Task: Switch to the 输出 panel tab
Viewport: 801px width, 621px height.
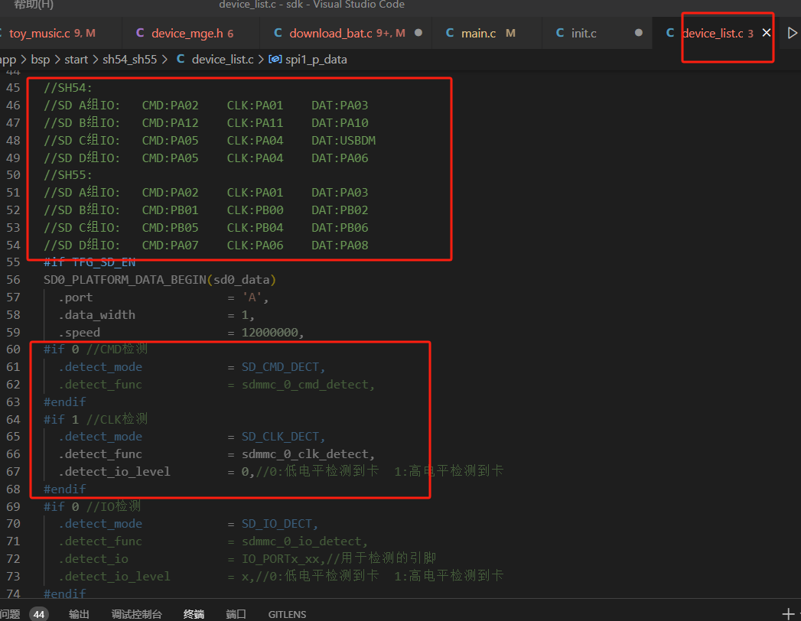Action: point(79,614)
